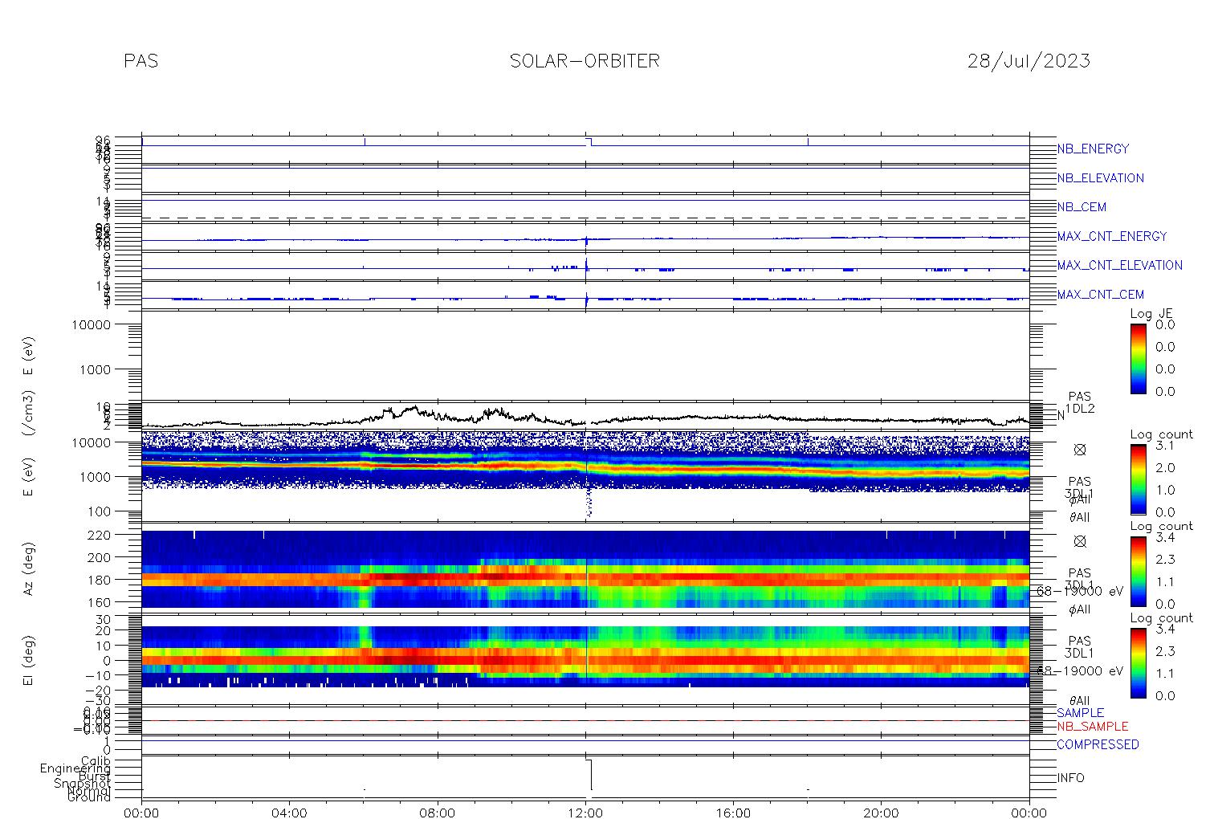Click the ion density line plot
This screenshot has width=1214, height=819.
(585, 415)
